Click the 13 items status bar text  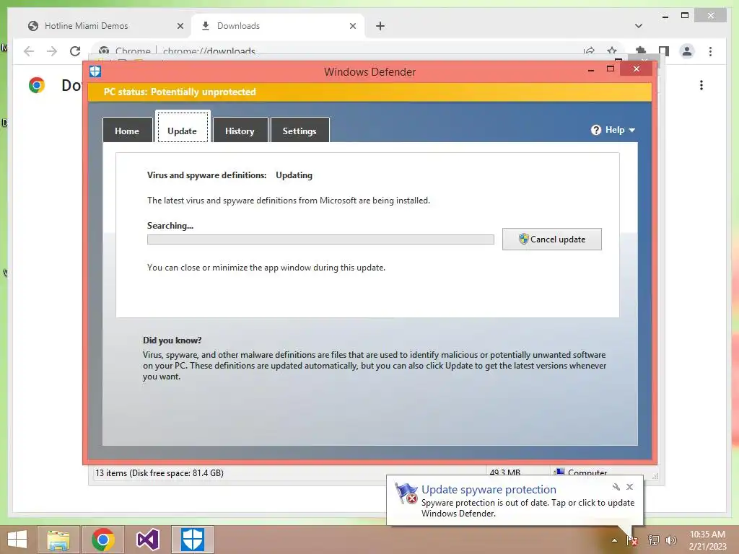159,473
